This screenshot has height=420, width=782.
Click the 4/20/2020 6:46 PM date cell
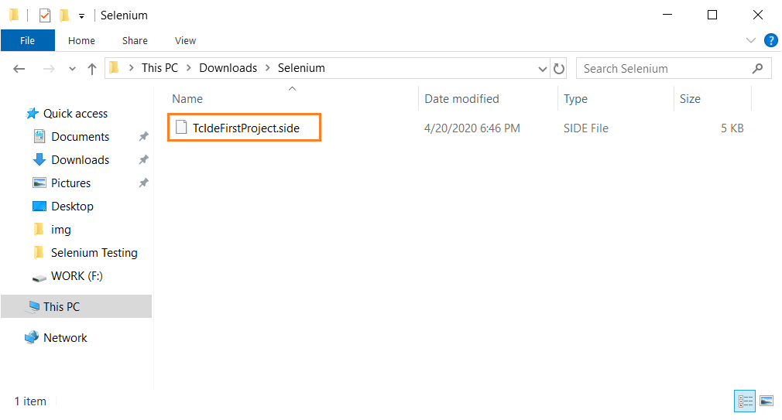tap(472, 128)
